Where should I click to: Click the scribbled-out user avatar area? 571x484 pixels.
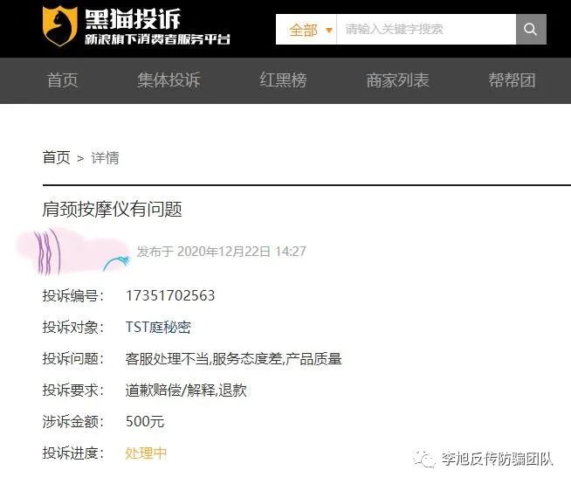[x=72, y=252]
